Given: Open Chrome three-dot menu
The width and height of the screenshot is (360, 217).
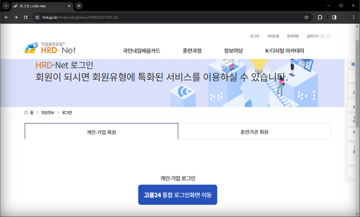Looking at the screenshot, I should (x=354, y=17).
